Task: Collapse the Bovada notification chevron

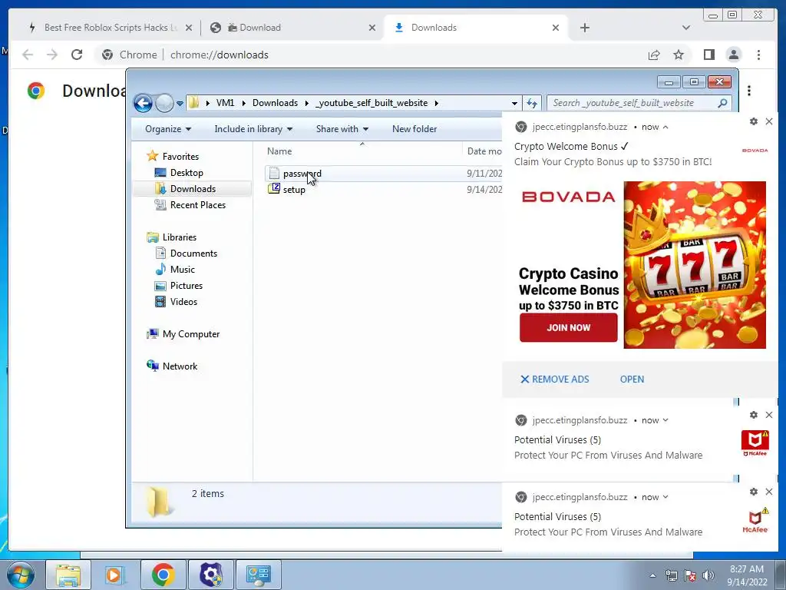Action: (x=665, y=127)
